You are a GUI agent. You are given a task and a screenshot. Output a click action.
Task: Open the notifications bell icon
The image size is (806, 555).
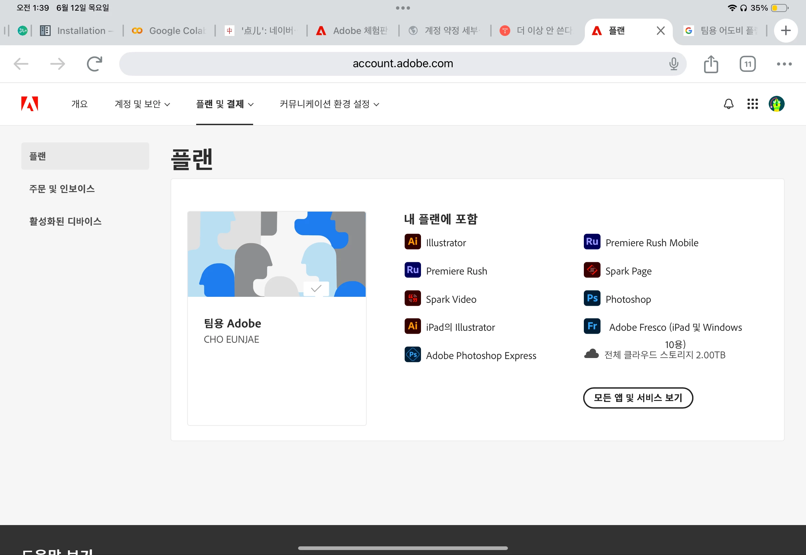point(728,103)
